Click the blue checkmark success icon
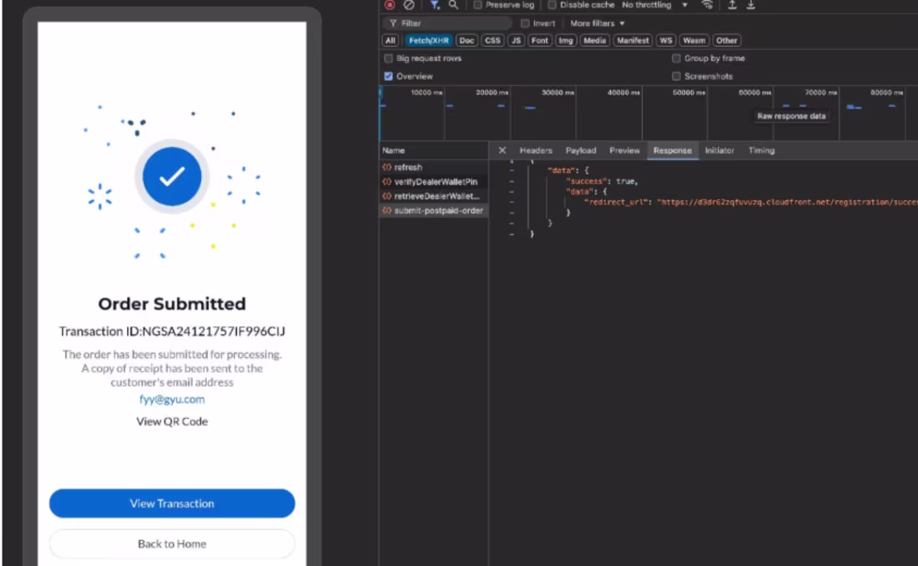This screenshot has width=918, height=566. 172,176
